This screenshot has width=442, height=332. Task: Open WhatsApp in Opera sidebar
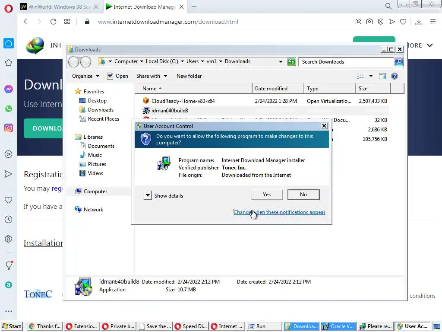(x=9, y=109)
